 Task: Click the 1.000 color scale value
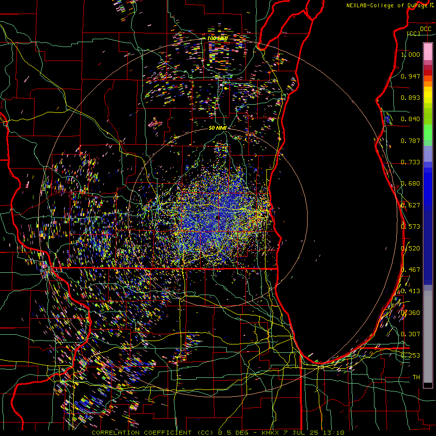[410, 54]
